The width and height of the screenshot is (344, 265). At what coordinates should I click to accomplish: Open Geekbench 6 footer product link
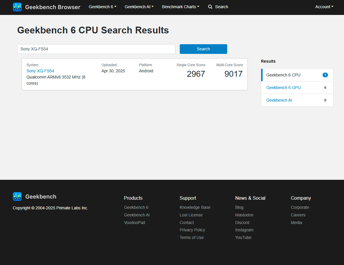click(136, 207)
